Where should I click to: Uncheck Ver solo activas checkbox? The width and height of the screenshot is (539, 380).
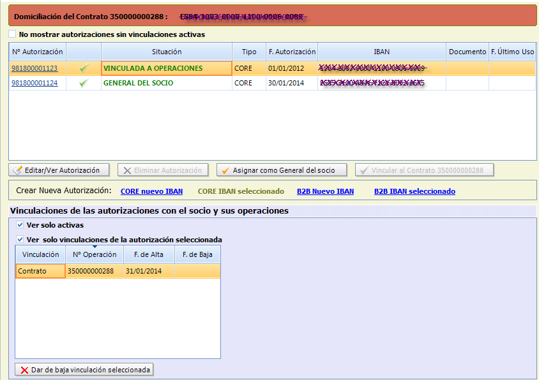point(20,225)
